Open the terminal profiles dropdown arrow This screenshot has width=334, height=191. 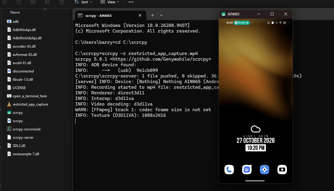coord(161,15)
